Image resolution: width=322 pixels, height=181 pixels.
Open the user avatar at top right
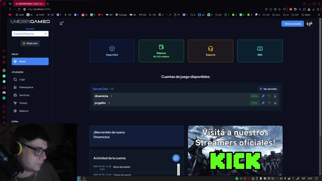coord(309,24)
